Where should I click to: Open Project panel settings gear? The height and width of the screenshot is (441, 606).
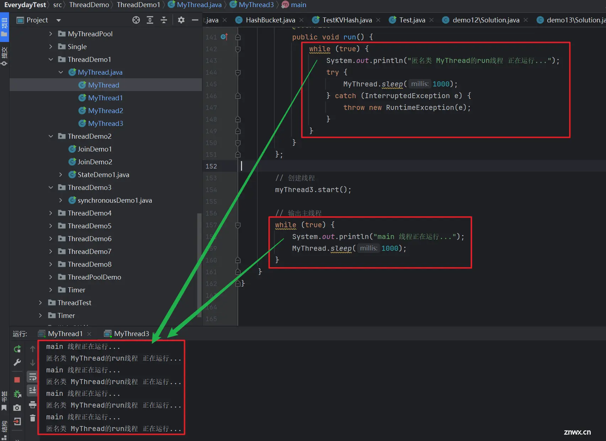(181, 20)
